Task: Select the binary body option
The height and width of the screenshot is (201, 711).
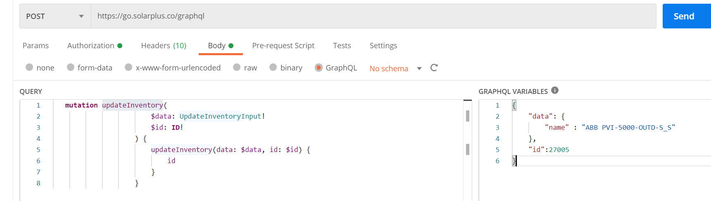Action: click(x=273, y=68)
